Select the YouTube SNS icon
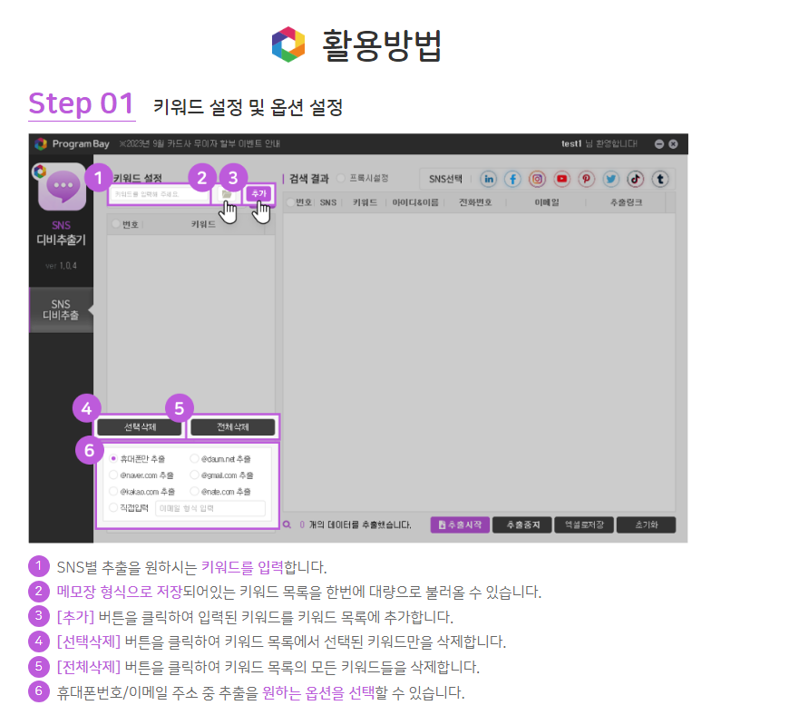Screen dimensions: 799x715 [562, 179]
